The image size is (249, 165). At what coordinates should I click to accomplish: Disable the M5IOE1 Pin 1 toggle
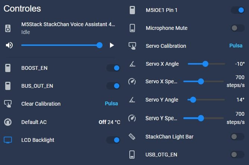coord(237,10)
